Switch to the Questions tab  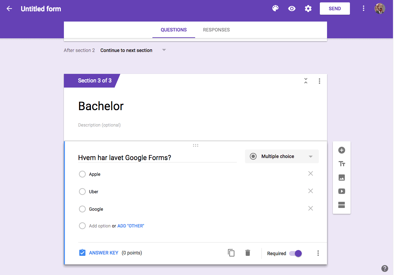pyautogui.click(x=174, y=30)
